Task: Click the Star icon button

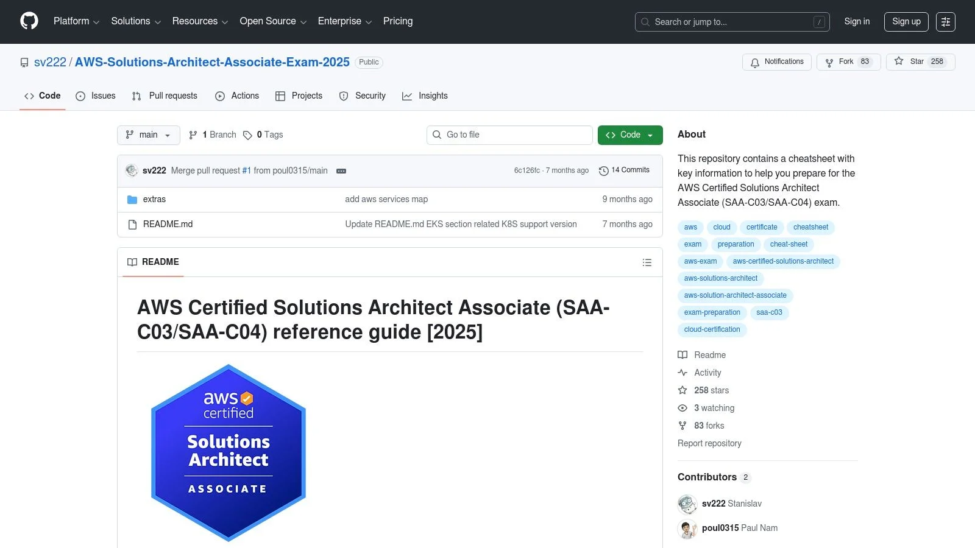Action: (x=899, y=61)
